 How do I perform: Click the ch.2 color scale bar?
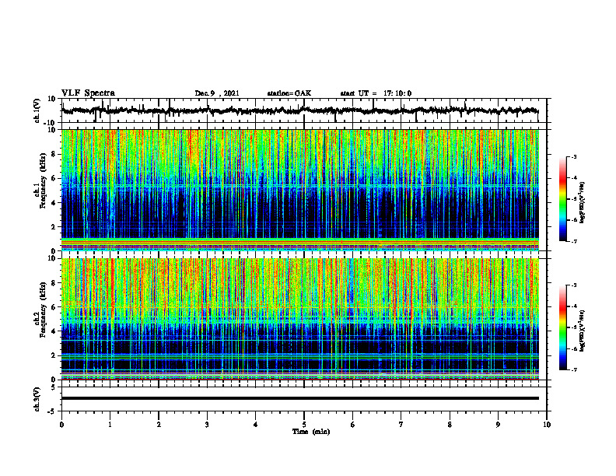tap(562, 327)
